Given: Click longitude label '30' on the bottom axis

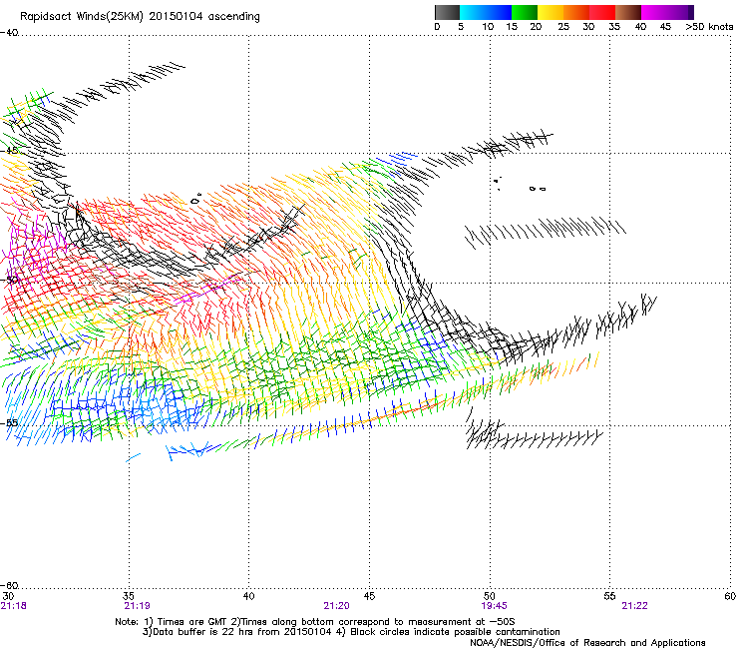Looking at the screenshot, I should click(x=8, y=596).
